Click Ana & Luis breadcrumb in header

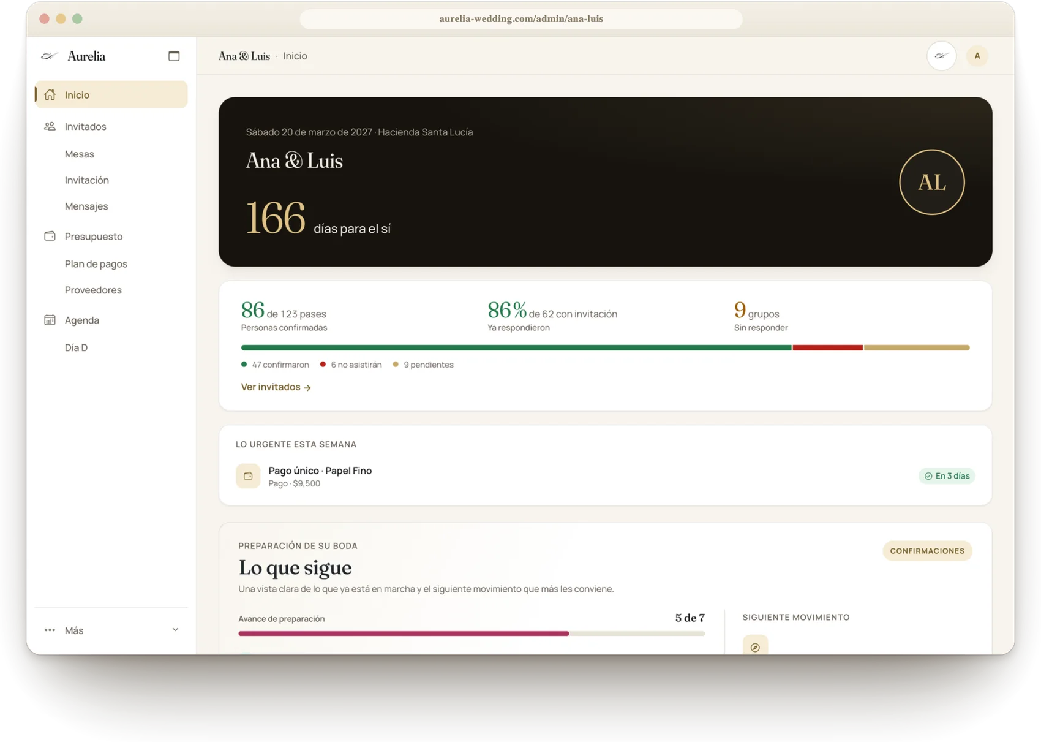coord(244,56)
